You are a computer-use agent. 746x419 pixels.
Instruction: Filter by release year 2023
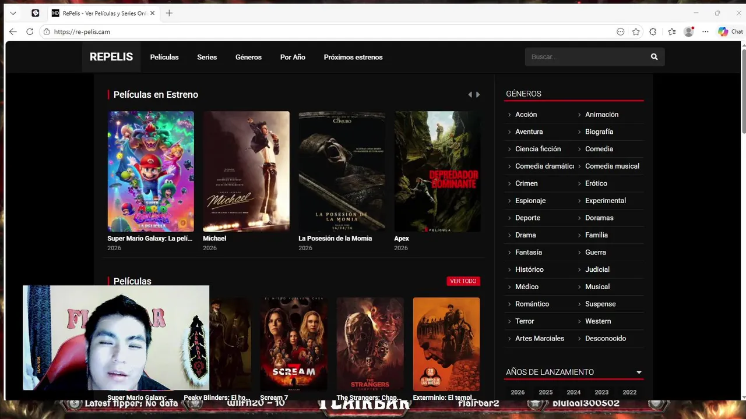601,392
